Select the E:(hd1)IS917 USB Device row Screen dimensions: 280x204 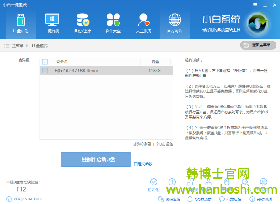point(102,70)
